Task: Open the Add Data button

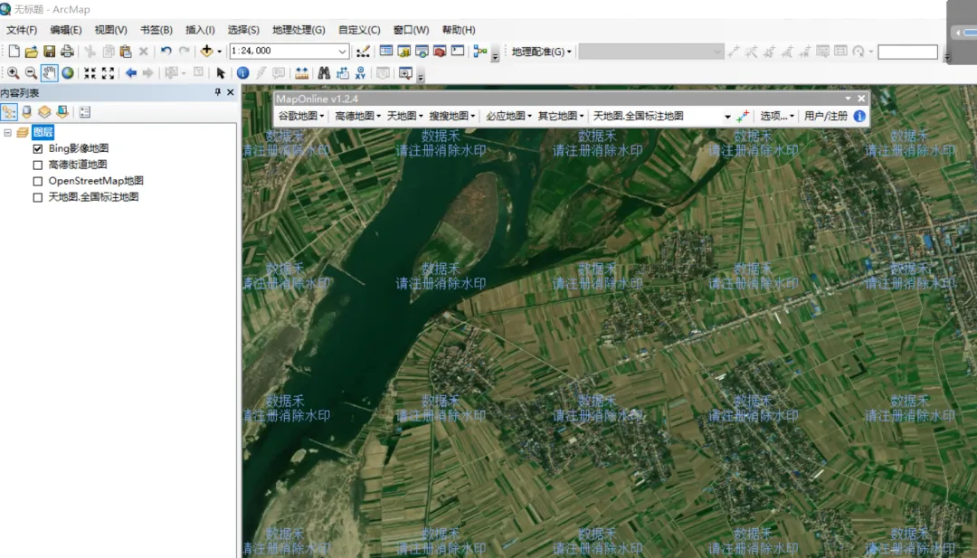Action: point(206,52)
